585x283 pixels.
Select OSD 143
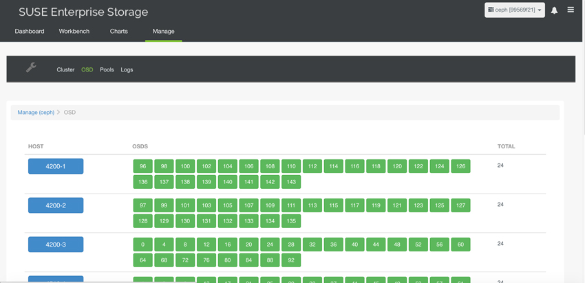pyautogui.click(x=291, y=182)
